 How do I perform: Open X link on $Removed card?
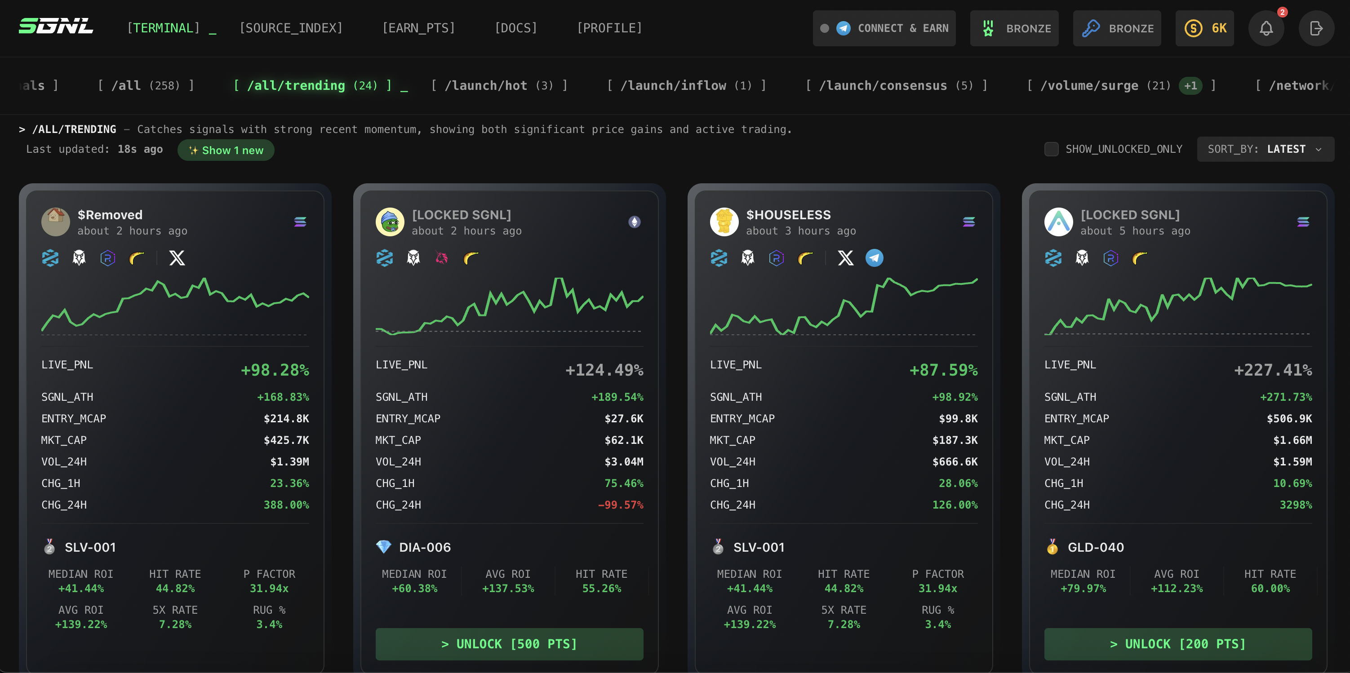point(177,258)
